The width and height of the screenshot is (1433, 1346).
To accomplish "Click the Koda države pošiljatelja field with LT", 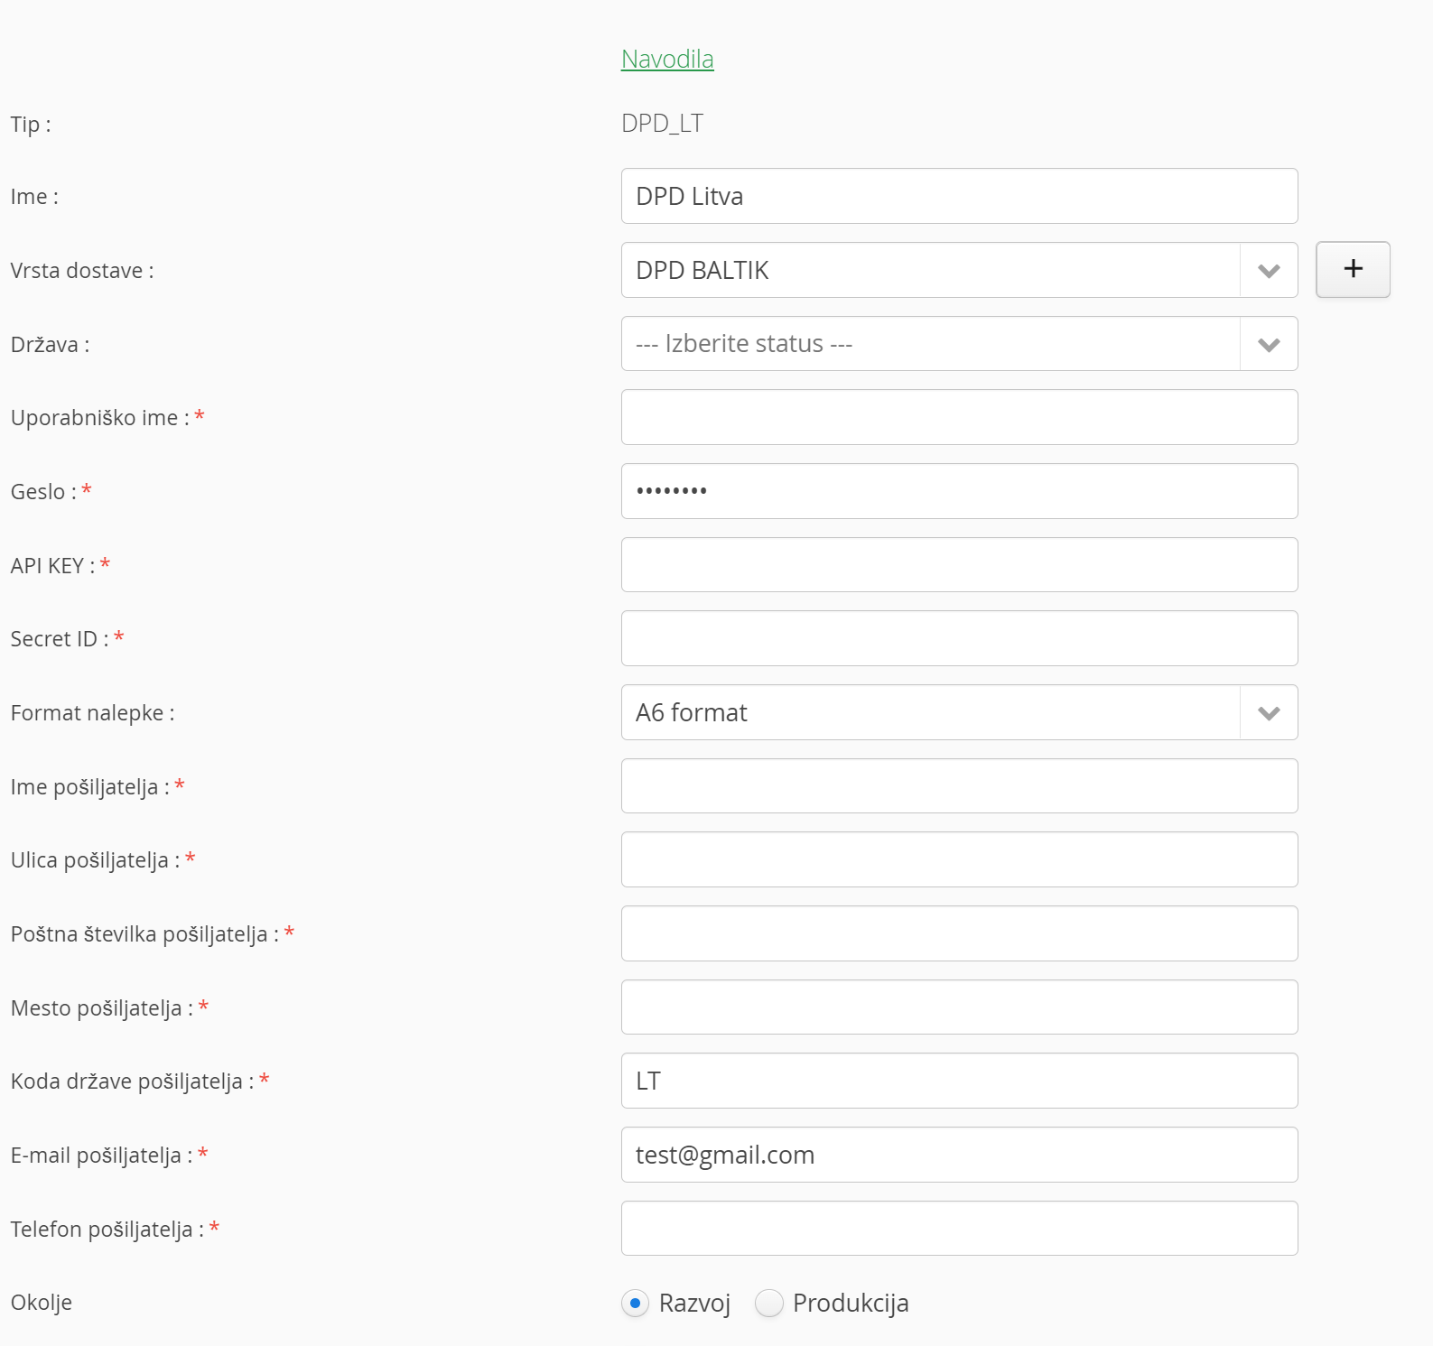I will (959, 1081).
